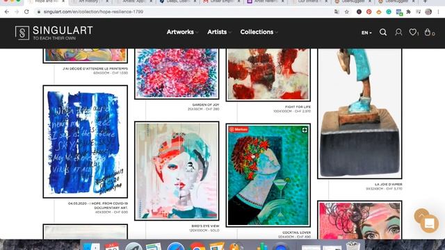Reload the Singulart page
The image size is (445, 250).
(26, 12)
